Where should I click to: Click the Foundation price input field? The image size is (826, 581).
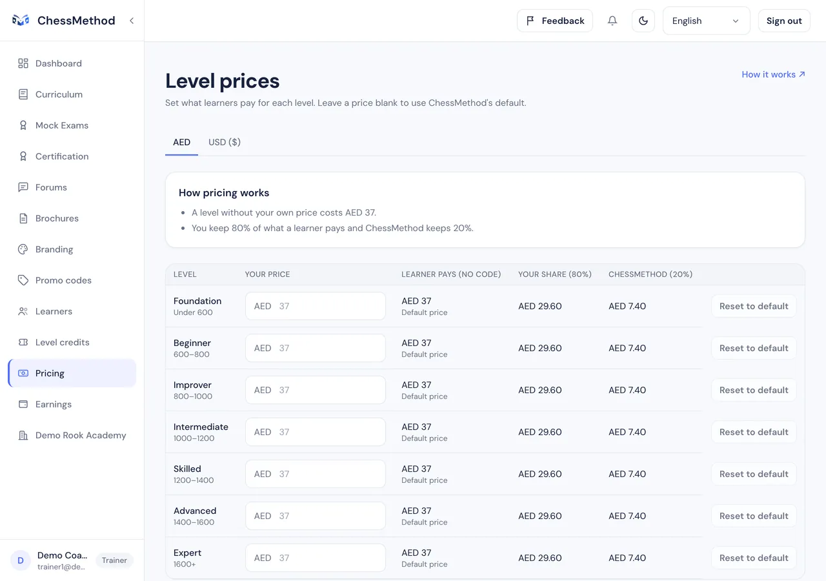[316, 306]
